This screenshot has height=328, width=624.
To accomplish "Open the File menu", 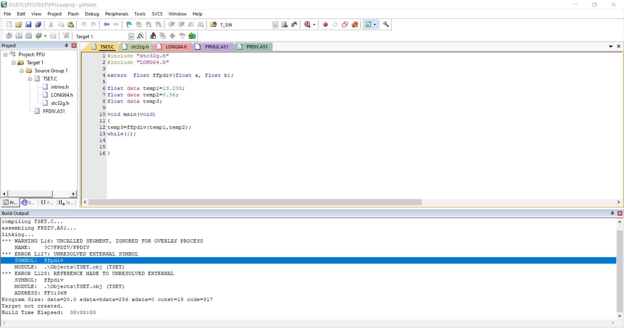I will [7, 14].
